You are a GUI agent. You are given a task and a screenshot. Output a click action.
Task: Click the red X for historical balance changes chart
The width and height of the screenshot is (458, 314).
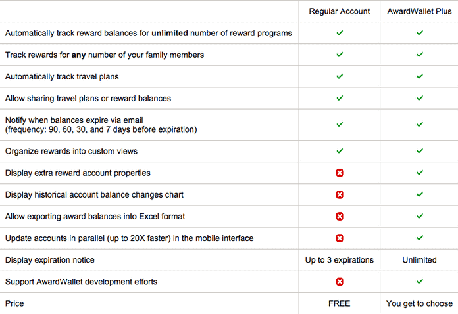340,194
